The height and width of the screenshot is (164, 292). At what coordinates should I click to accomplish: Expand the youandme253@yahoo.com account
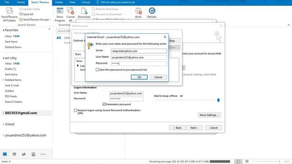click(3, 135)
